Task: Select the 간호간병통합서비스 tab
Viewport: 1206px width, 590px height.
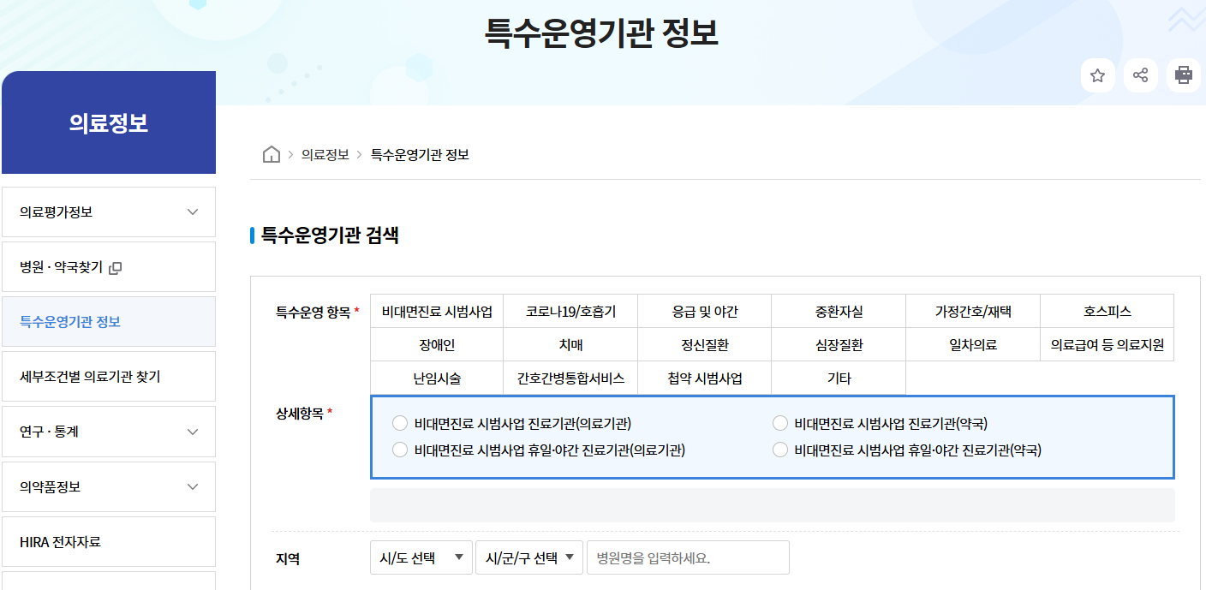Action: [x=570, y=378]
